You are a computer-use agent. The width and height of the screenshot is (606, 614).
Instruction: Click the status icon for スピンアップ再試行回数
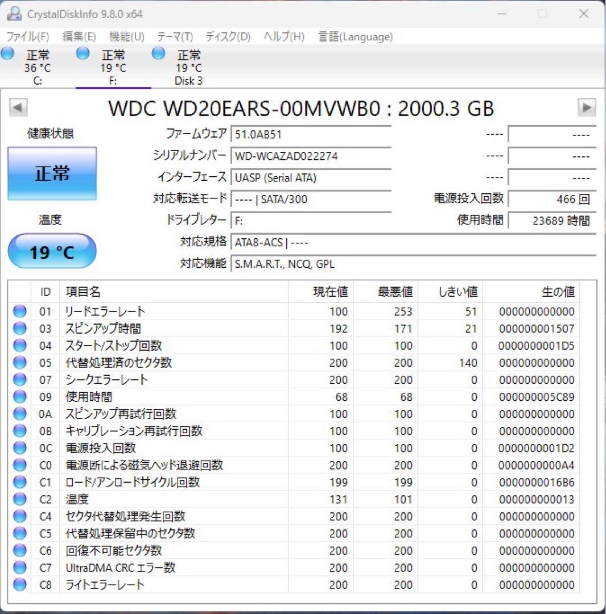coord(19,414)
